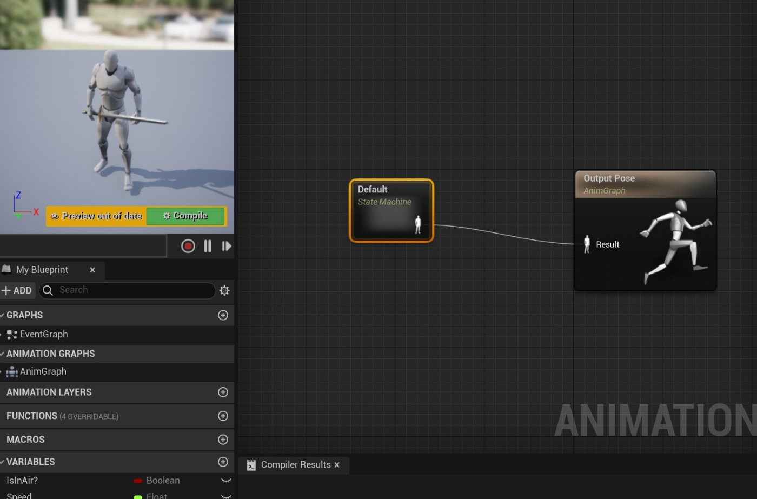Toggle instance editable eye for Speed variable

(225, 495)
